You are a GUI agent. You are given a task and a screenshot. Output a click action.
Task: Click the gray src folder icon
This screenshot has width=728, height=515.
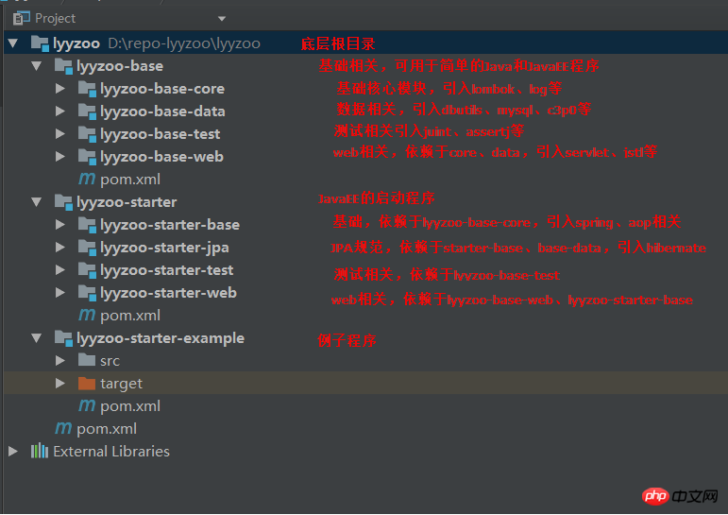pos(87,360)
